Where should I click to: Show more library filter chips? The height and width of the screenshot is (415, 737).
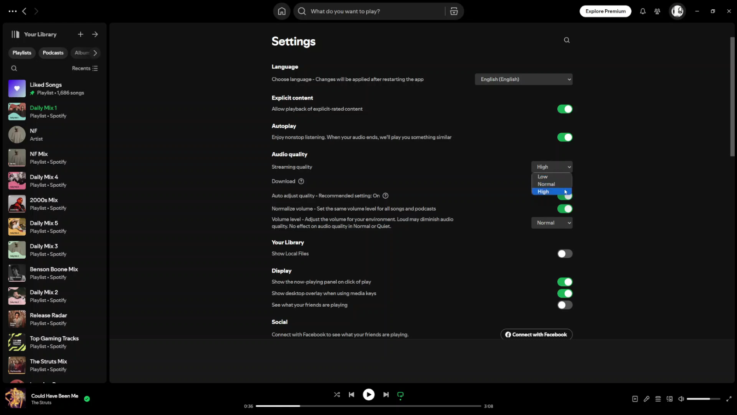click(x=95, y=53)
